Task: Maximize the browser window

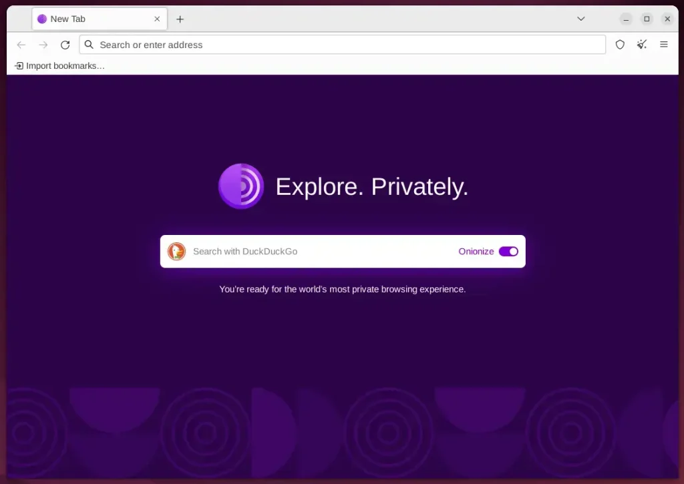Action: 647,19
